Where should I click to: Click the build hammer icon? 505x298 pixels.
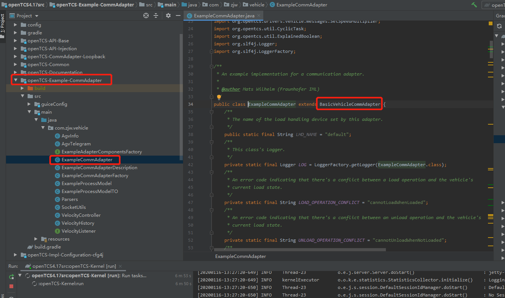(474, 5)
